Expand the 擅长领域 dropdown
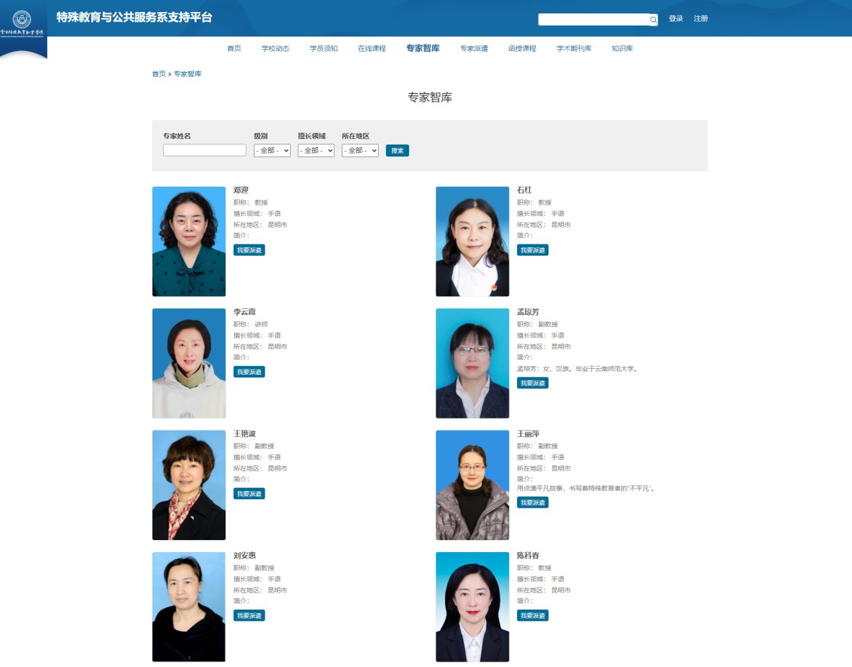Screen dimensions: 852x667 [316, 150]
